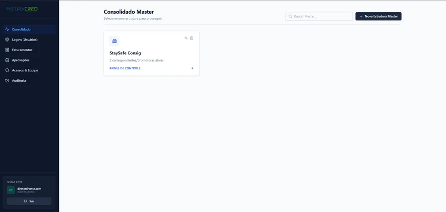Focus the Buscar Master search field
The width and height of the screenshot is (446, 212).
[x=319, y=16]
